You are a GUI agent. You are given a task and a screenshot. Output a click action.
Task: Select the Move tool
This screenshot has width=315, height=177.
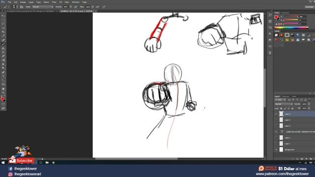point(3,16)
